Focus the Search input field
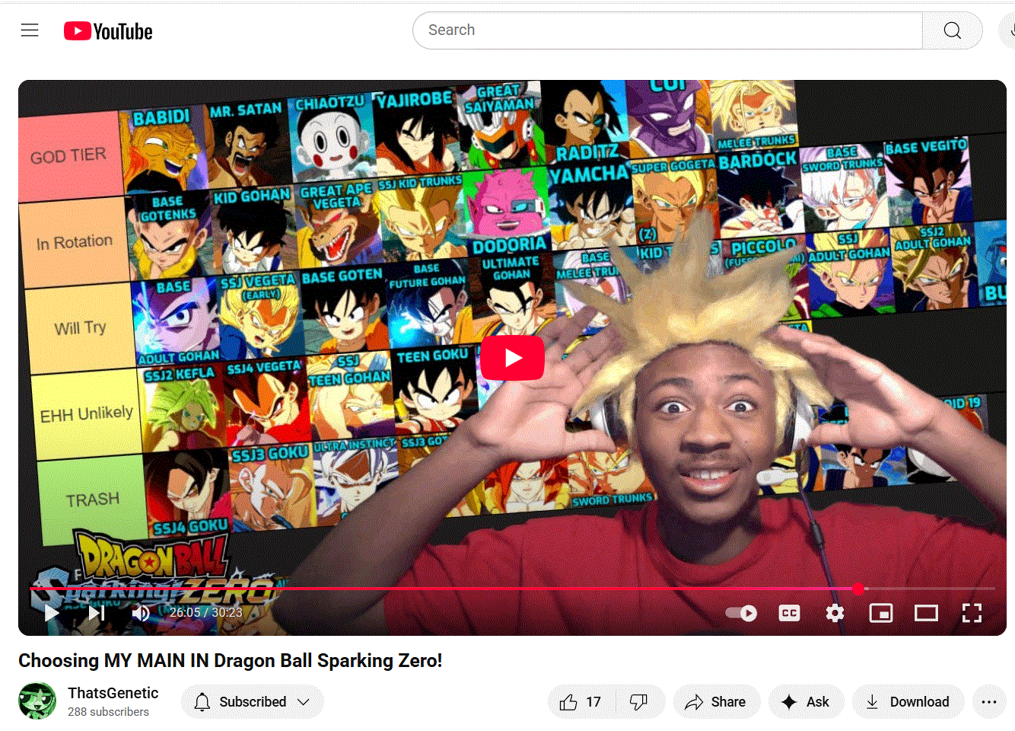This screenshot has height=731, width=1015. [667, 30]
